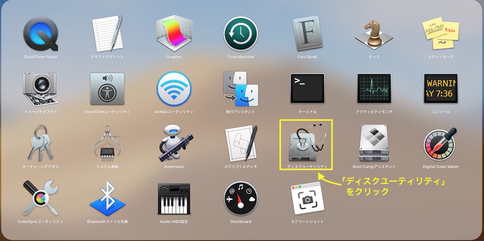484x241 pixels.
Task: Launch コンソール app
Action: [440, 88]
